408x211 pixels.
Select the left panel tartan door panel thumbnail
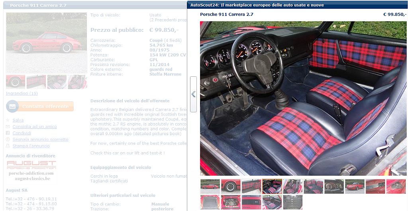click(x=36, y=82)
